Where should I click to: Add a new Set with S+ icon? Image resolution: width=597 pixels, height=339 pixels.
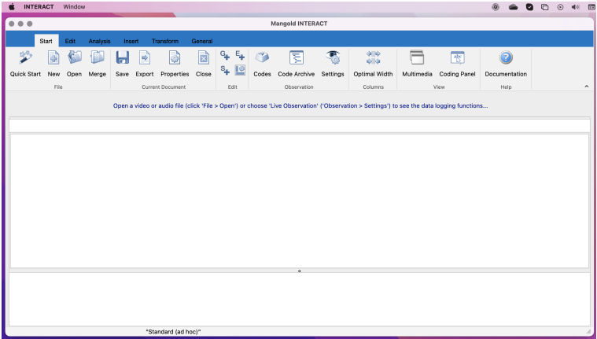tap(225, 70)
